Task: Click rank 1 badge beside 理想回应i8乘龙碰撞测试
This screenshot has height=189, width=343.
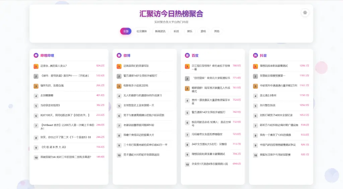Action: tap(256, 66)
